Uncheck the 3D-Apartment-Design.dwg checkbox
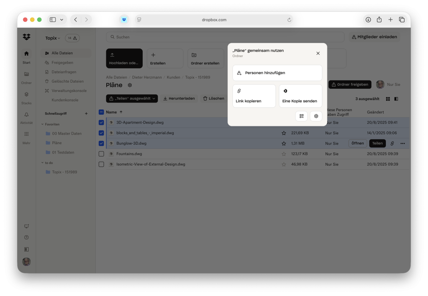 click(x=101, y=123)
